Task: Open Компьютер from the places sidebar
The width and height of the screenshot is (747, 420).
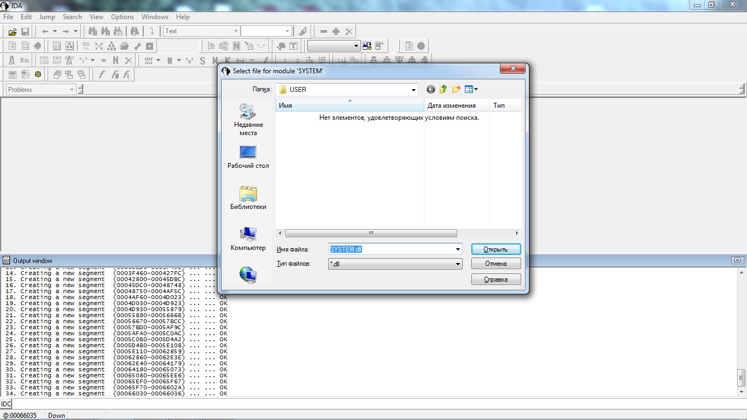Action: click(x=248, y=239)
